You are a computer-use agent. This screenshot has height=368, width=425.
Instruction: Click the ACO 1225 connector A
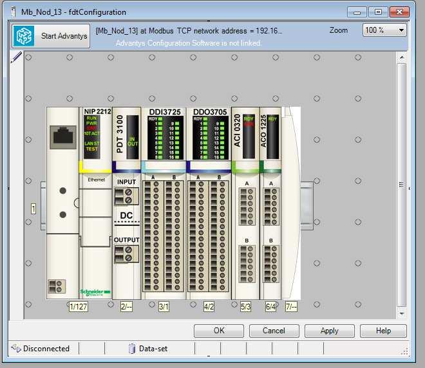point(270,207)
